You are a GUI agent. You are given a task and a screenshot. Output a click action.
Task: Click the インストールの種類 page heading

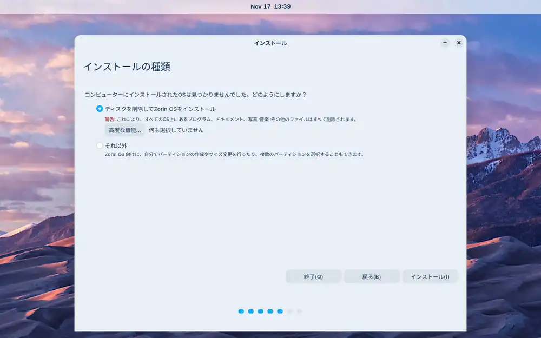click(126, 67)
